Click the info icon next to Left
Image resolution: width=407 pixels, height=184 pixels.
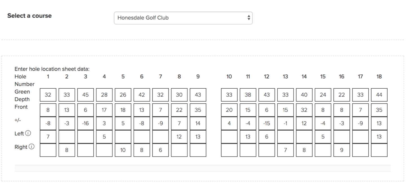click(28, 133)
